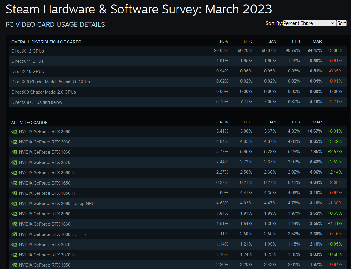Image resolution: width=351 pixels, height=269 pixels.
Task: Click NVIDIA logo beside RTX 3060 Laptop GPU
Action: tap(14, 204)
